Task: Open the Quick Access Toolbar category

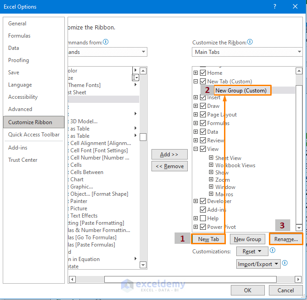Action: click(34, 135)
